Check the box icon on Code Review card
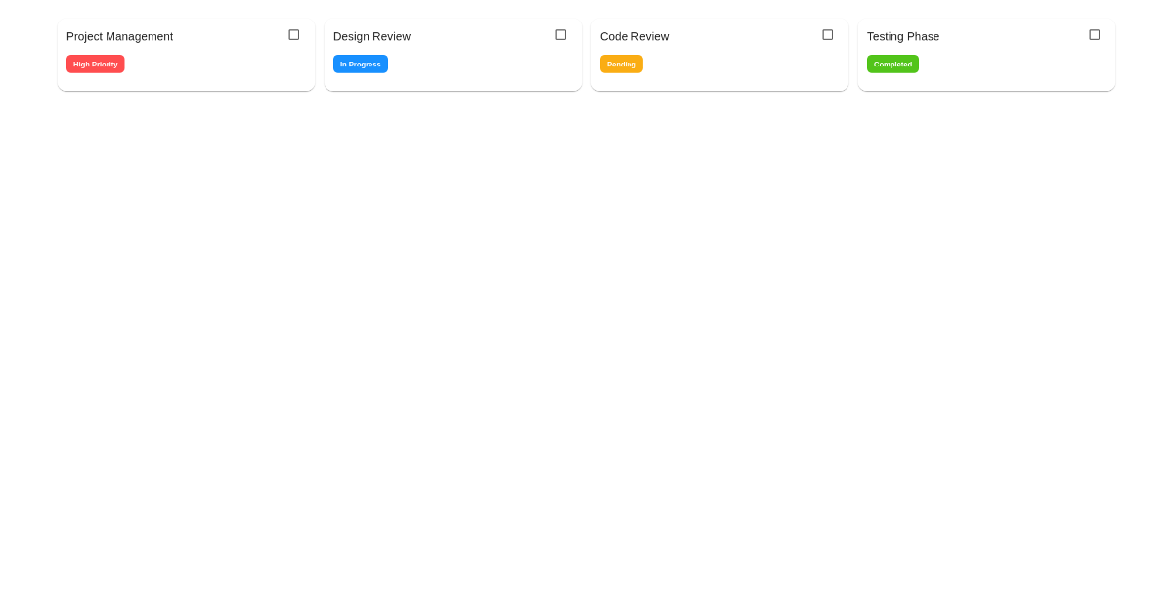Image resolution: width=1173 pixels, height=616 pixels. pos(827,35)
